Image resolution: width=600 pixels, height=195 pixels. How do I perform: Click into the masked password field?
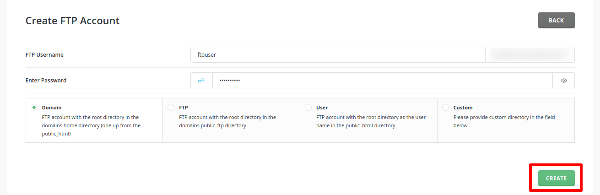(382, 81)
